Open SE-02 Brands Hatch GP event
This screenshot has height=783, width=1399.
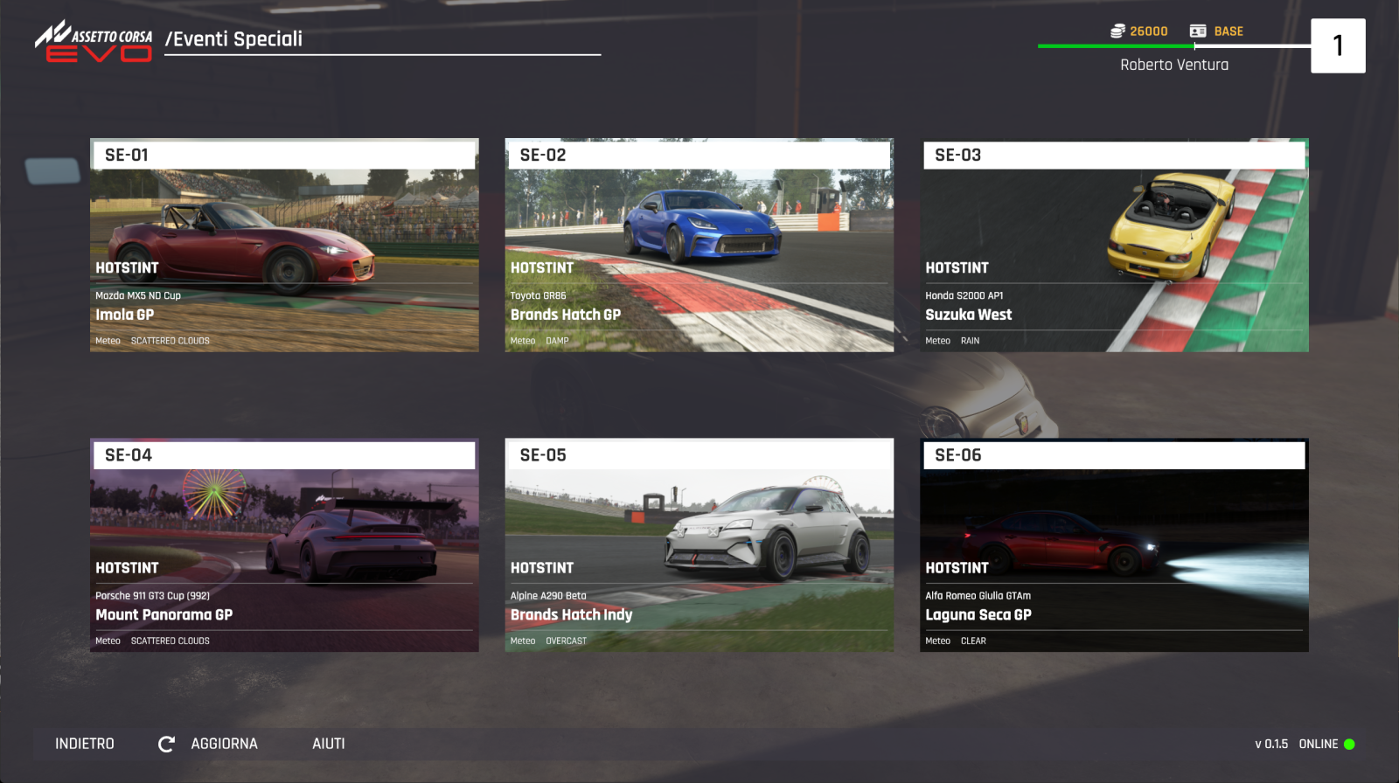pos(699,245)
